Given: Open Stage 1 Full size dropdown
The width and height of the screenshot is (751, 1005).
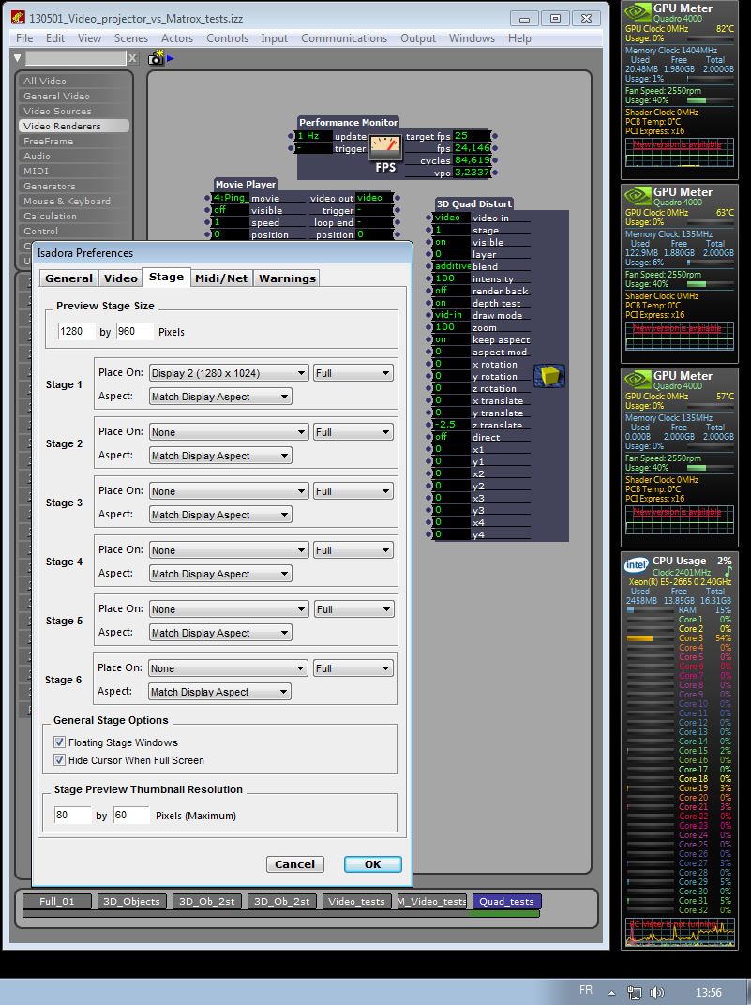Looking at the screenshot, I should 353,373.
